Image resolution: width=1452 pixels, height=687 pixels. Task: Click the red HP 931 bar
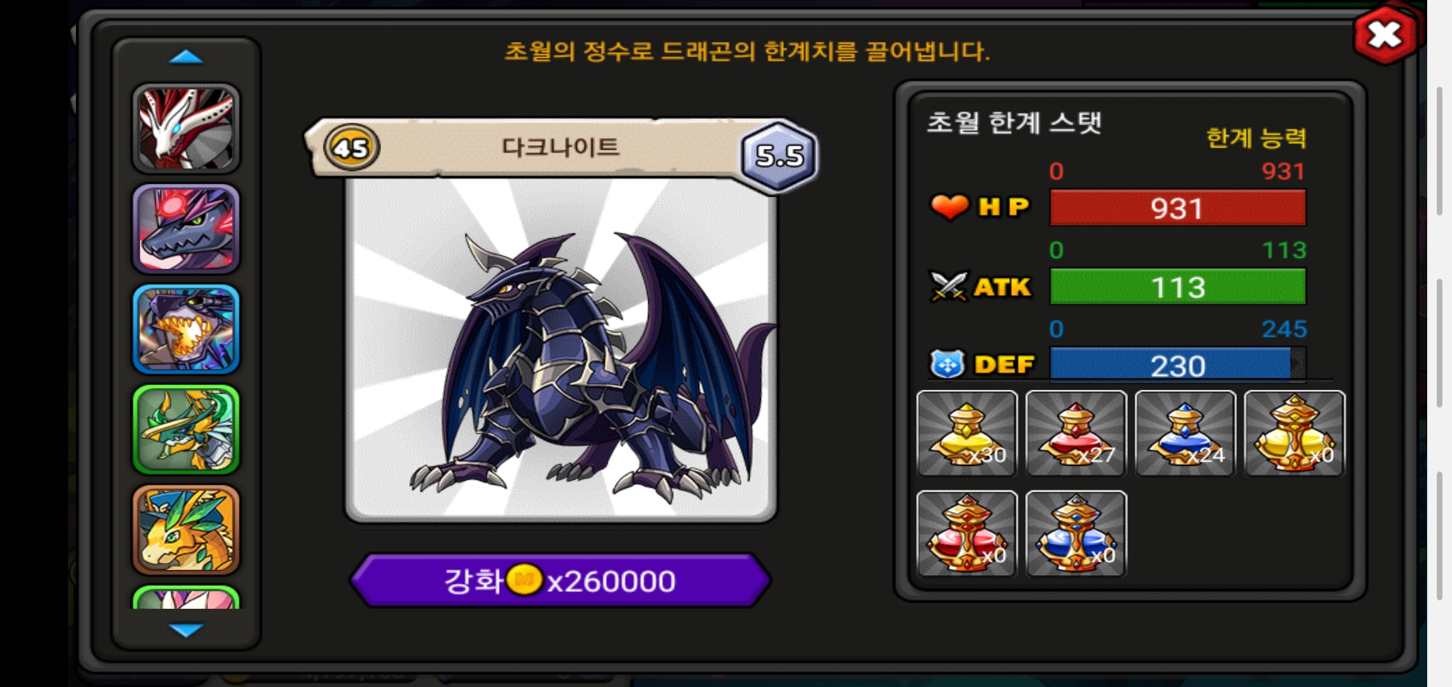pyautogui.click(x=1178, y=208)
